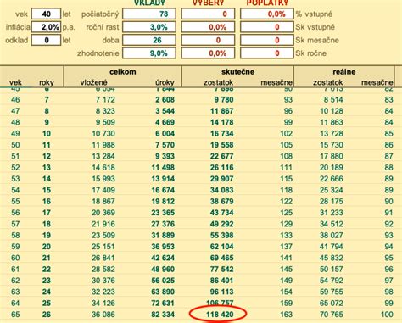The image size is (402, 323).
Task: Click the vložené column header
Action: pos(93,82)
